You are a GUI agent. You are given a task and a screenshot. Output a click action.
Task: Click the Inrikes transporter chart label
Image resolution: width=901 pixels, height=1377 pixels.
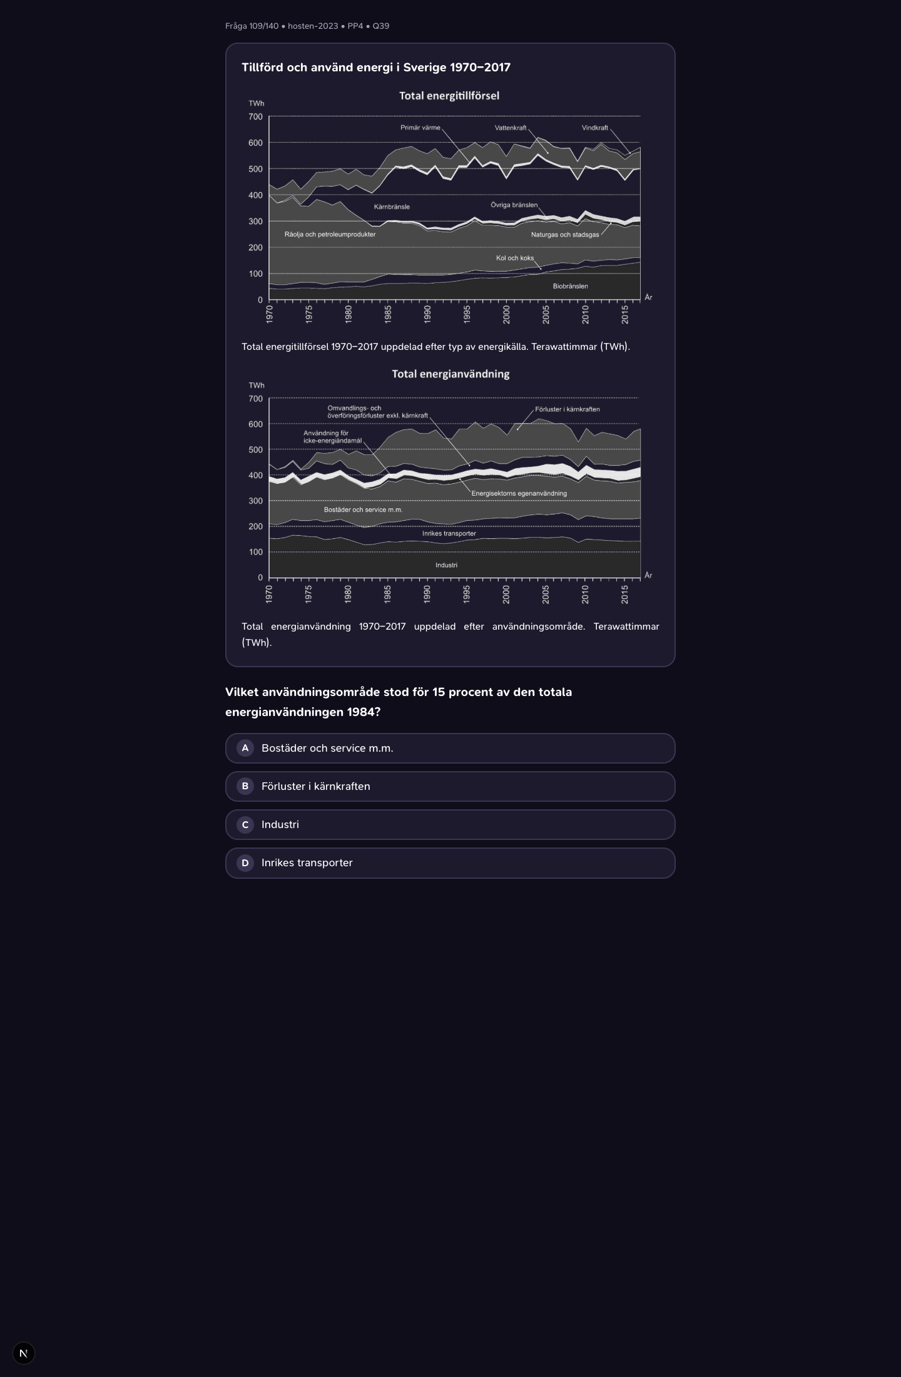pos(449,533)
